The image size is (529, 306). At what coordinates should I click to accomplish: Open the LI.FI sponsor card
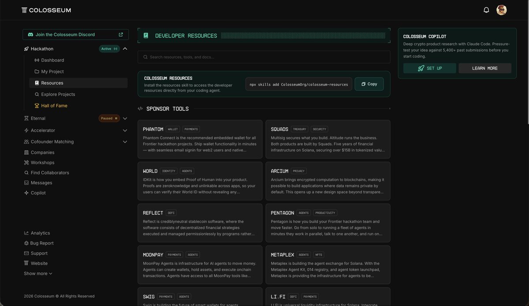click(x=328, y=297)
